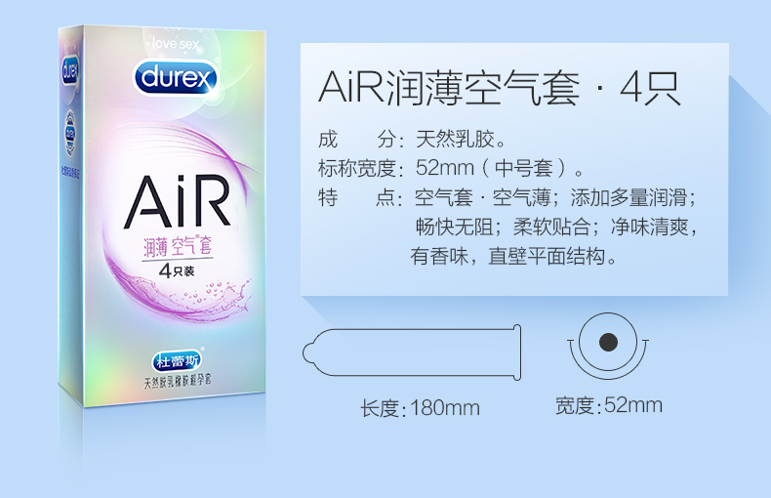Click the large AiR lettering on the box

pos(178,202)
